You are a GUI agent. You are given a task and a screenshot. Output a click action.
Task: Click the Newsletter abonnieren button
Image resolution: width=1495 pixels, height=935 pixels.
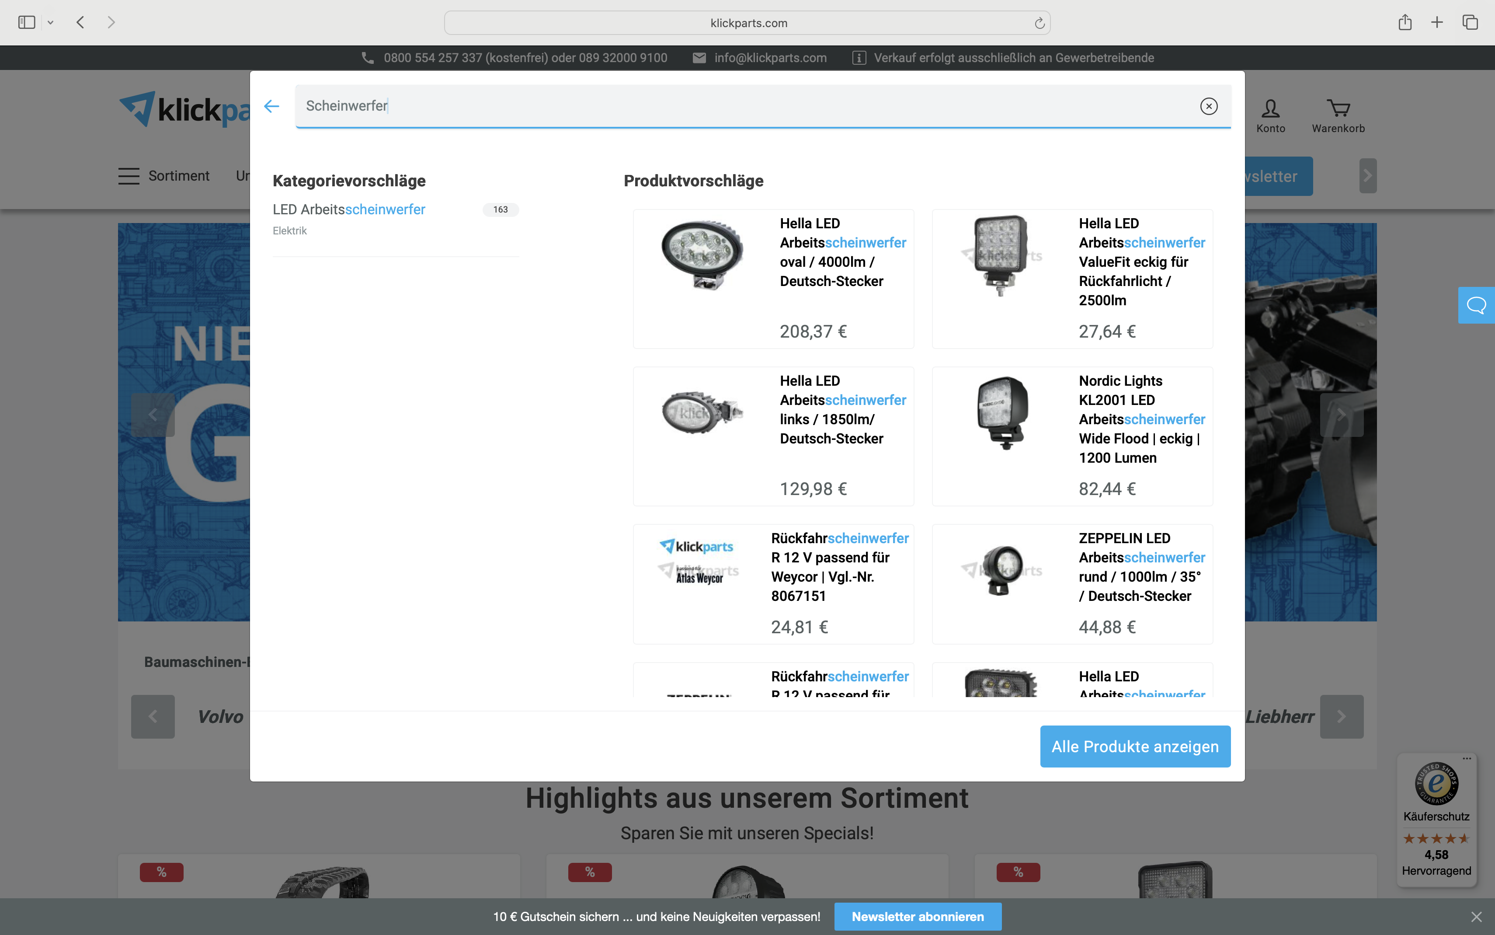click(918, 917)
